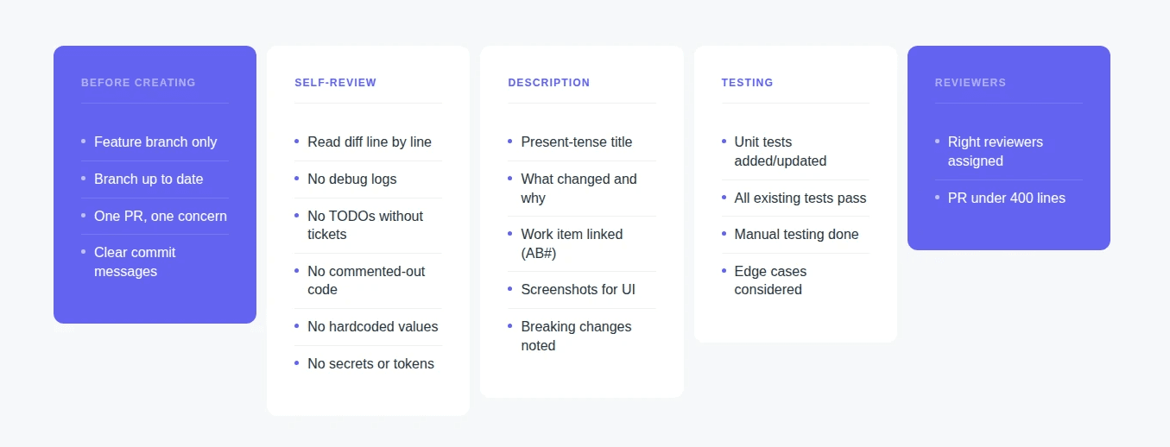
Task: Click 'No hardcoded values' list entry
Action: [x=373, y=327]
